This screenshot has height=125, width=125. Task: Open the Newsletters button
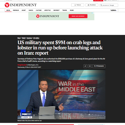click(92, 5)
